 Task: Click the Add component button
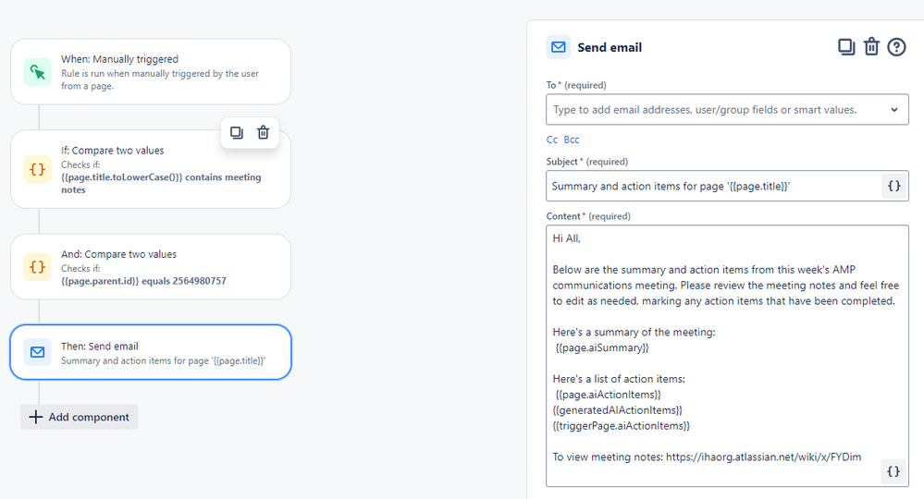coord(80,417)
